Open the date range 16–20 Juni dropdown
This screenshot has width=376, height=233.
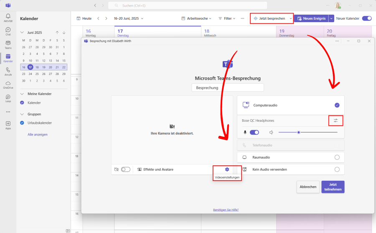[128, 18]
